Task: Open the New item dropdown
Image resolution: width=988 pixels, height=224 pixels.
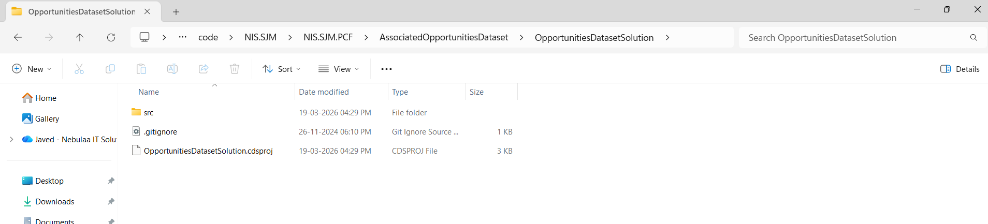Action: 32,69
